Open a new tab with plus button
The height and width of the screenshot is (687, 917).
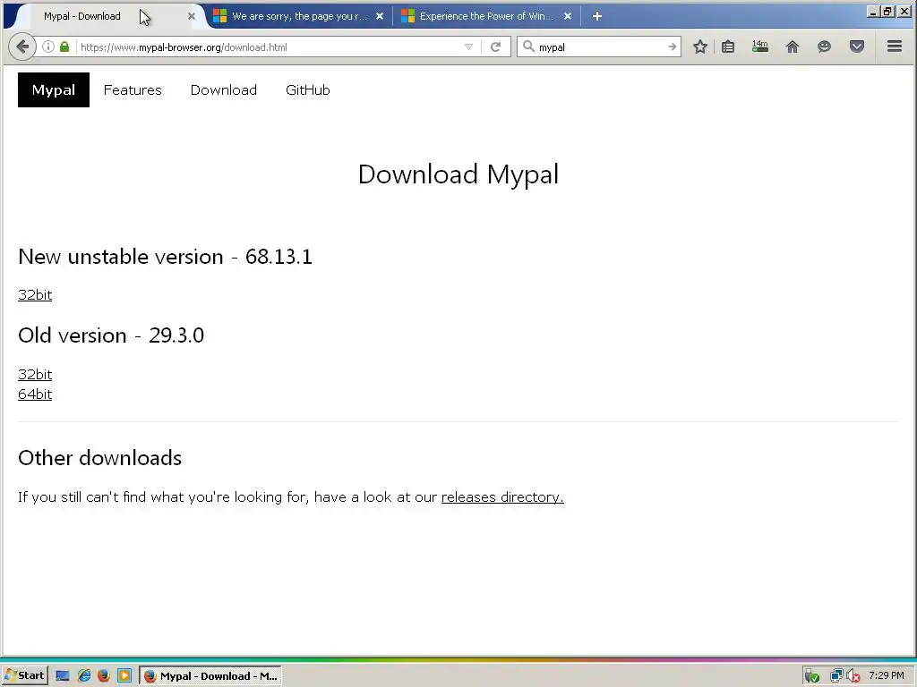[x=597, y=16]
